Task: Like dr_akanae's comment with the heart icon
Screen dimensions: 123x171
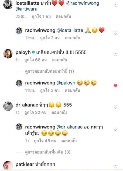Action: click(115, 107)
